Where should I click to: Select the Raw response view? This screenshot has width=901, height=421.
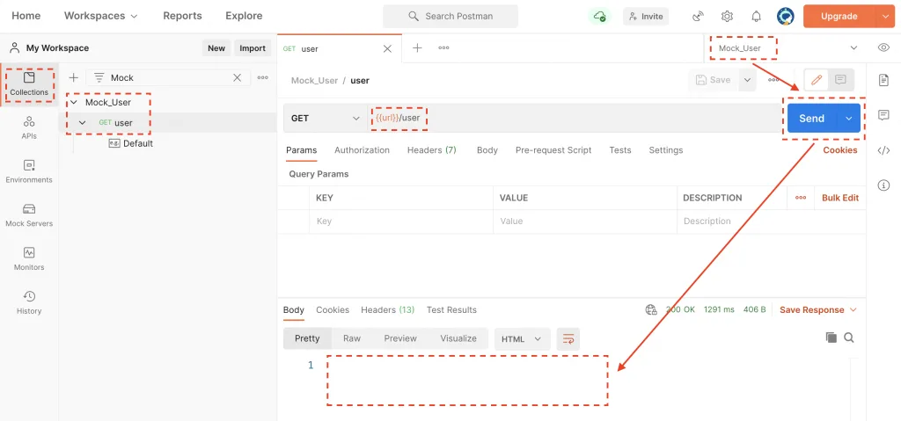coord(352,338)
